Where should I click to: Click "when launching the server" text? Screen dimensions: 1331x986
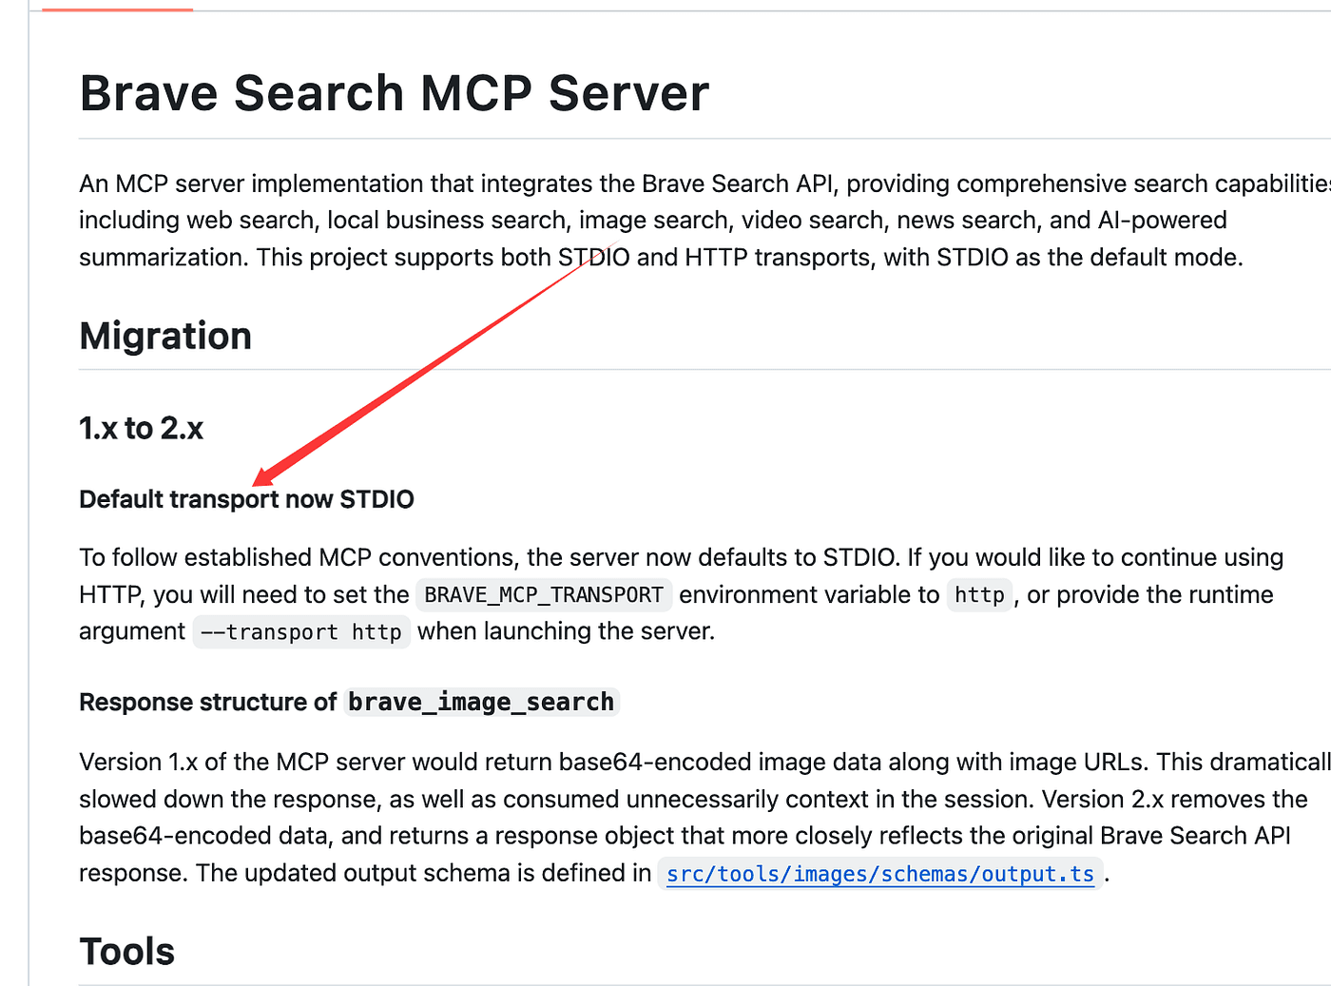click(565, 631)
